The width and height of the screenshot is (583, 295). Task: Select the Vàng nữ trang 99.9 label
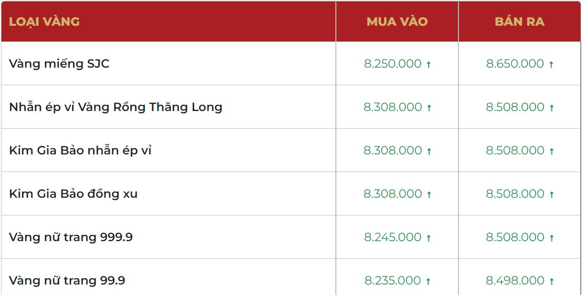coord(67,281)
